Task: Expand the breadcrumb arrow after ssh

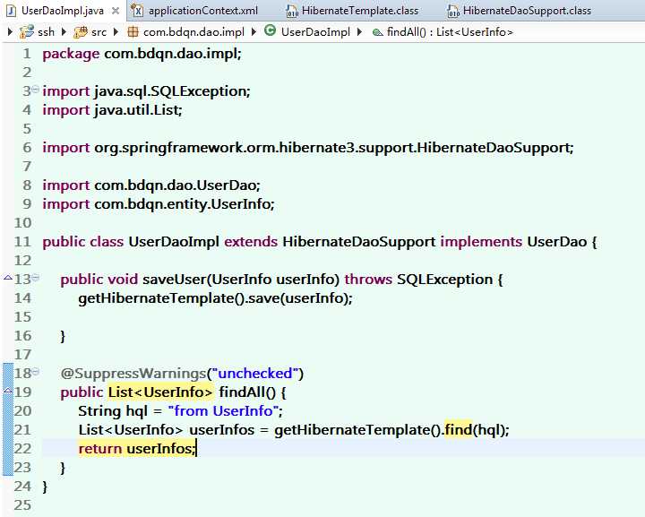Action: tap(64, 31)
